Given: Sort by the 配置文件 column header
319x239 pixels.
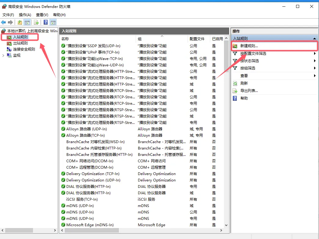Looking at the screenshot, I should tap(199, 39).
